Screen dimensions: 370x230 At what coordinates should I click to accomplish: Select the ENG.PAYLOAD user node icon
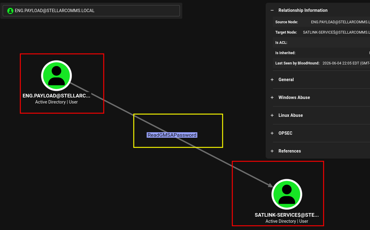tap(56, 75)
